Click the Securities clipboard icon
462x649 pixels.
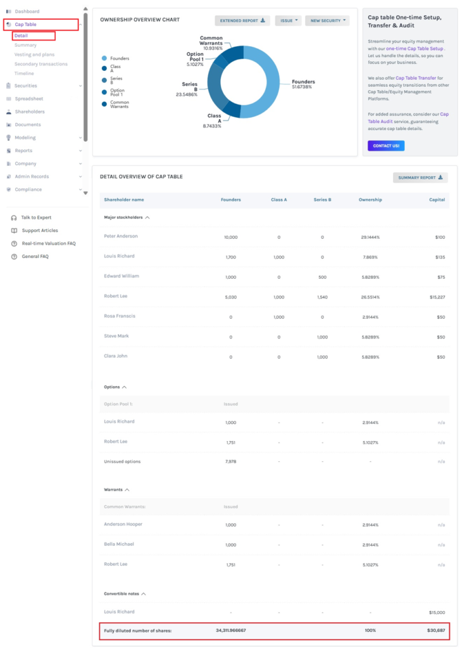click(9, 86)
